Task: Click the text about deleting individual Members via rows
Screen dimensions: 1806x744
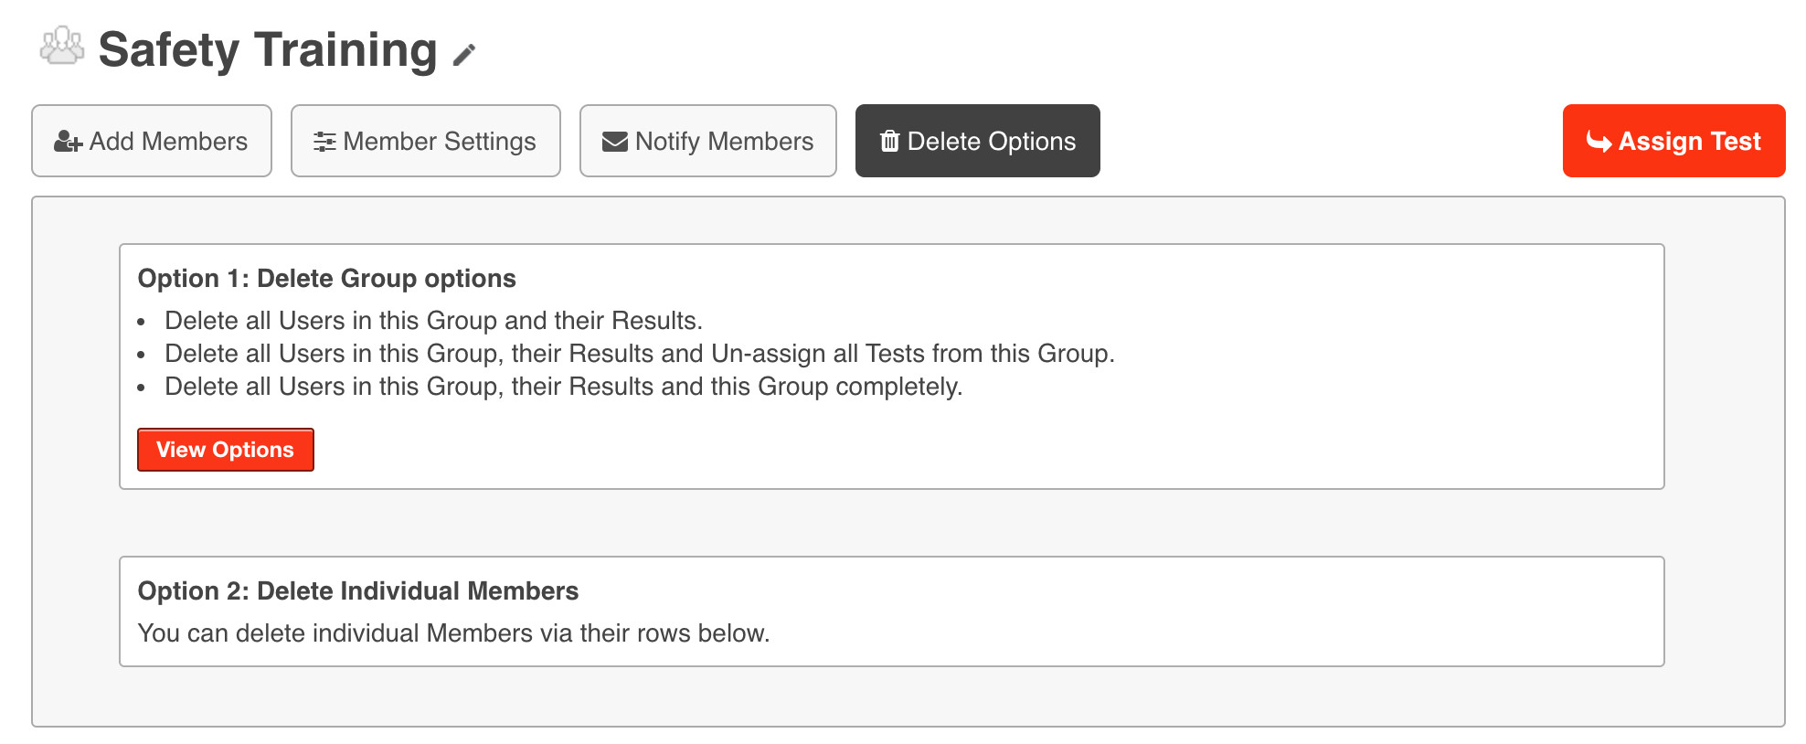Action: 453,633
